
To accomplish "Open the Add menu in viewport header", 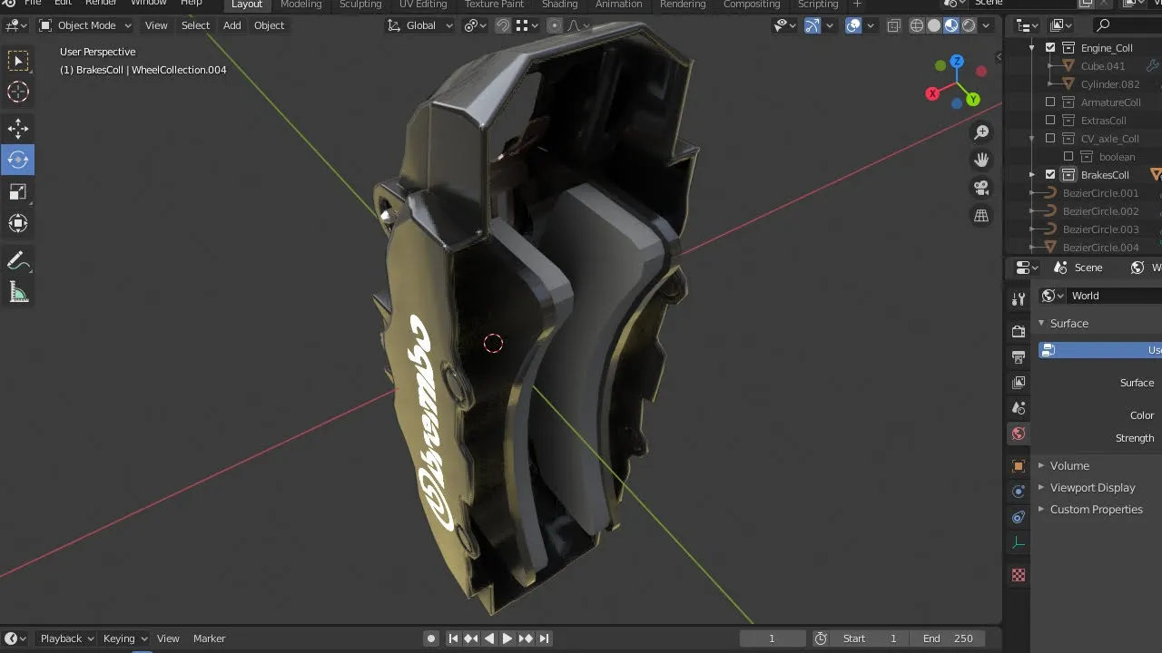I will click(x=232, y=25).
